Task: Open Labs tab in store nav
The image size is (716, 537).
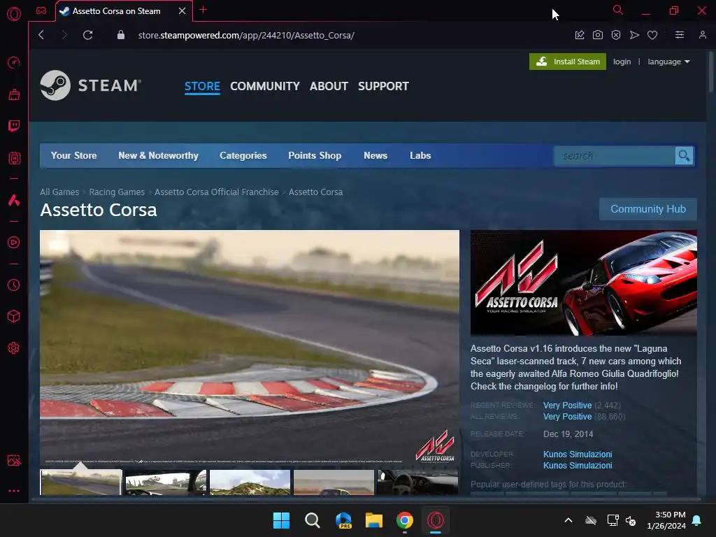Action: click(x=420, y=156)
